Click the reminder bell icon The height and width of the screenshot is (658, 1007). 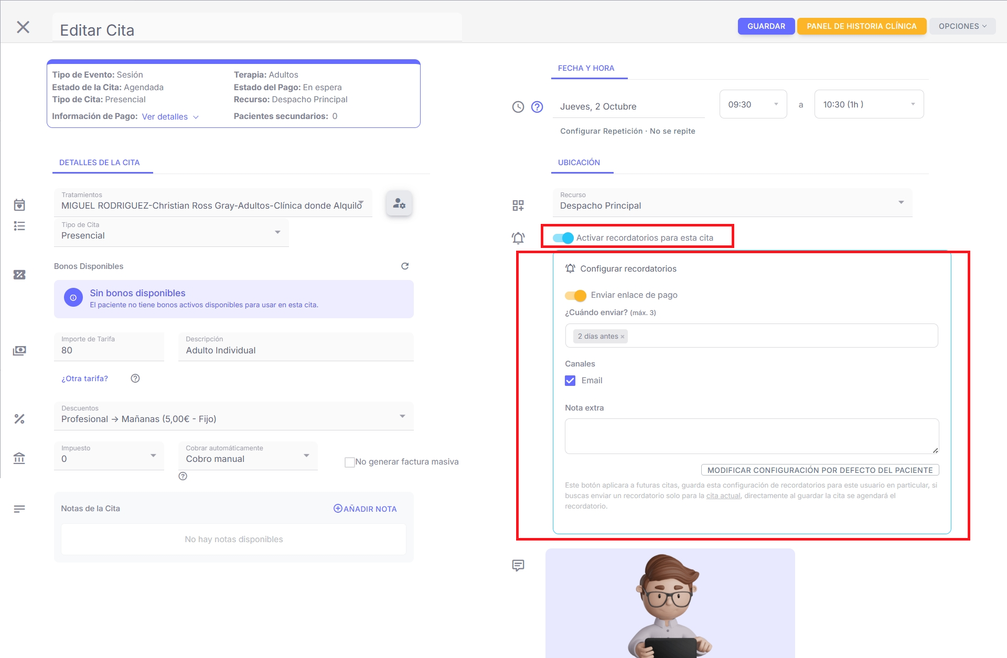(518, 238)
